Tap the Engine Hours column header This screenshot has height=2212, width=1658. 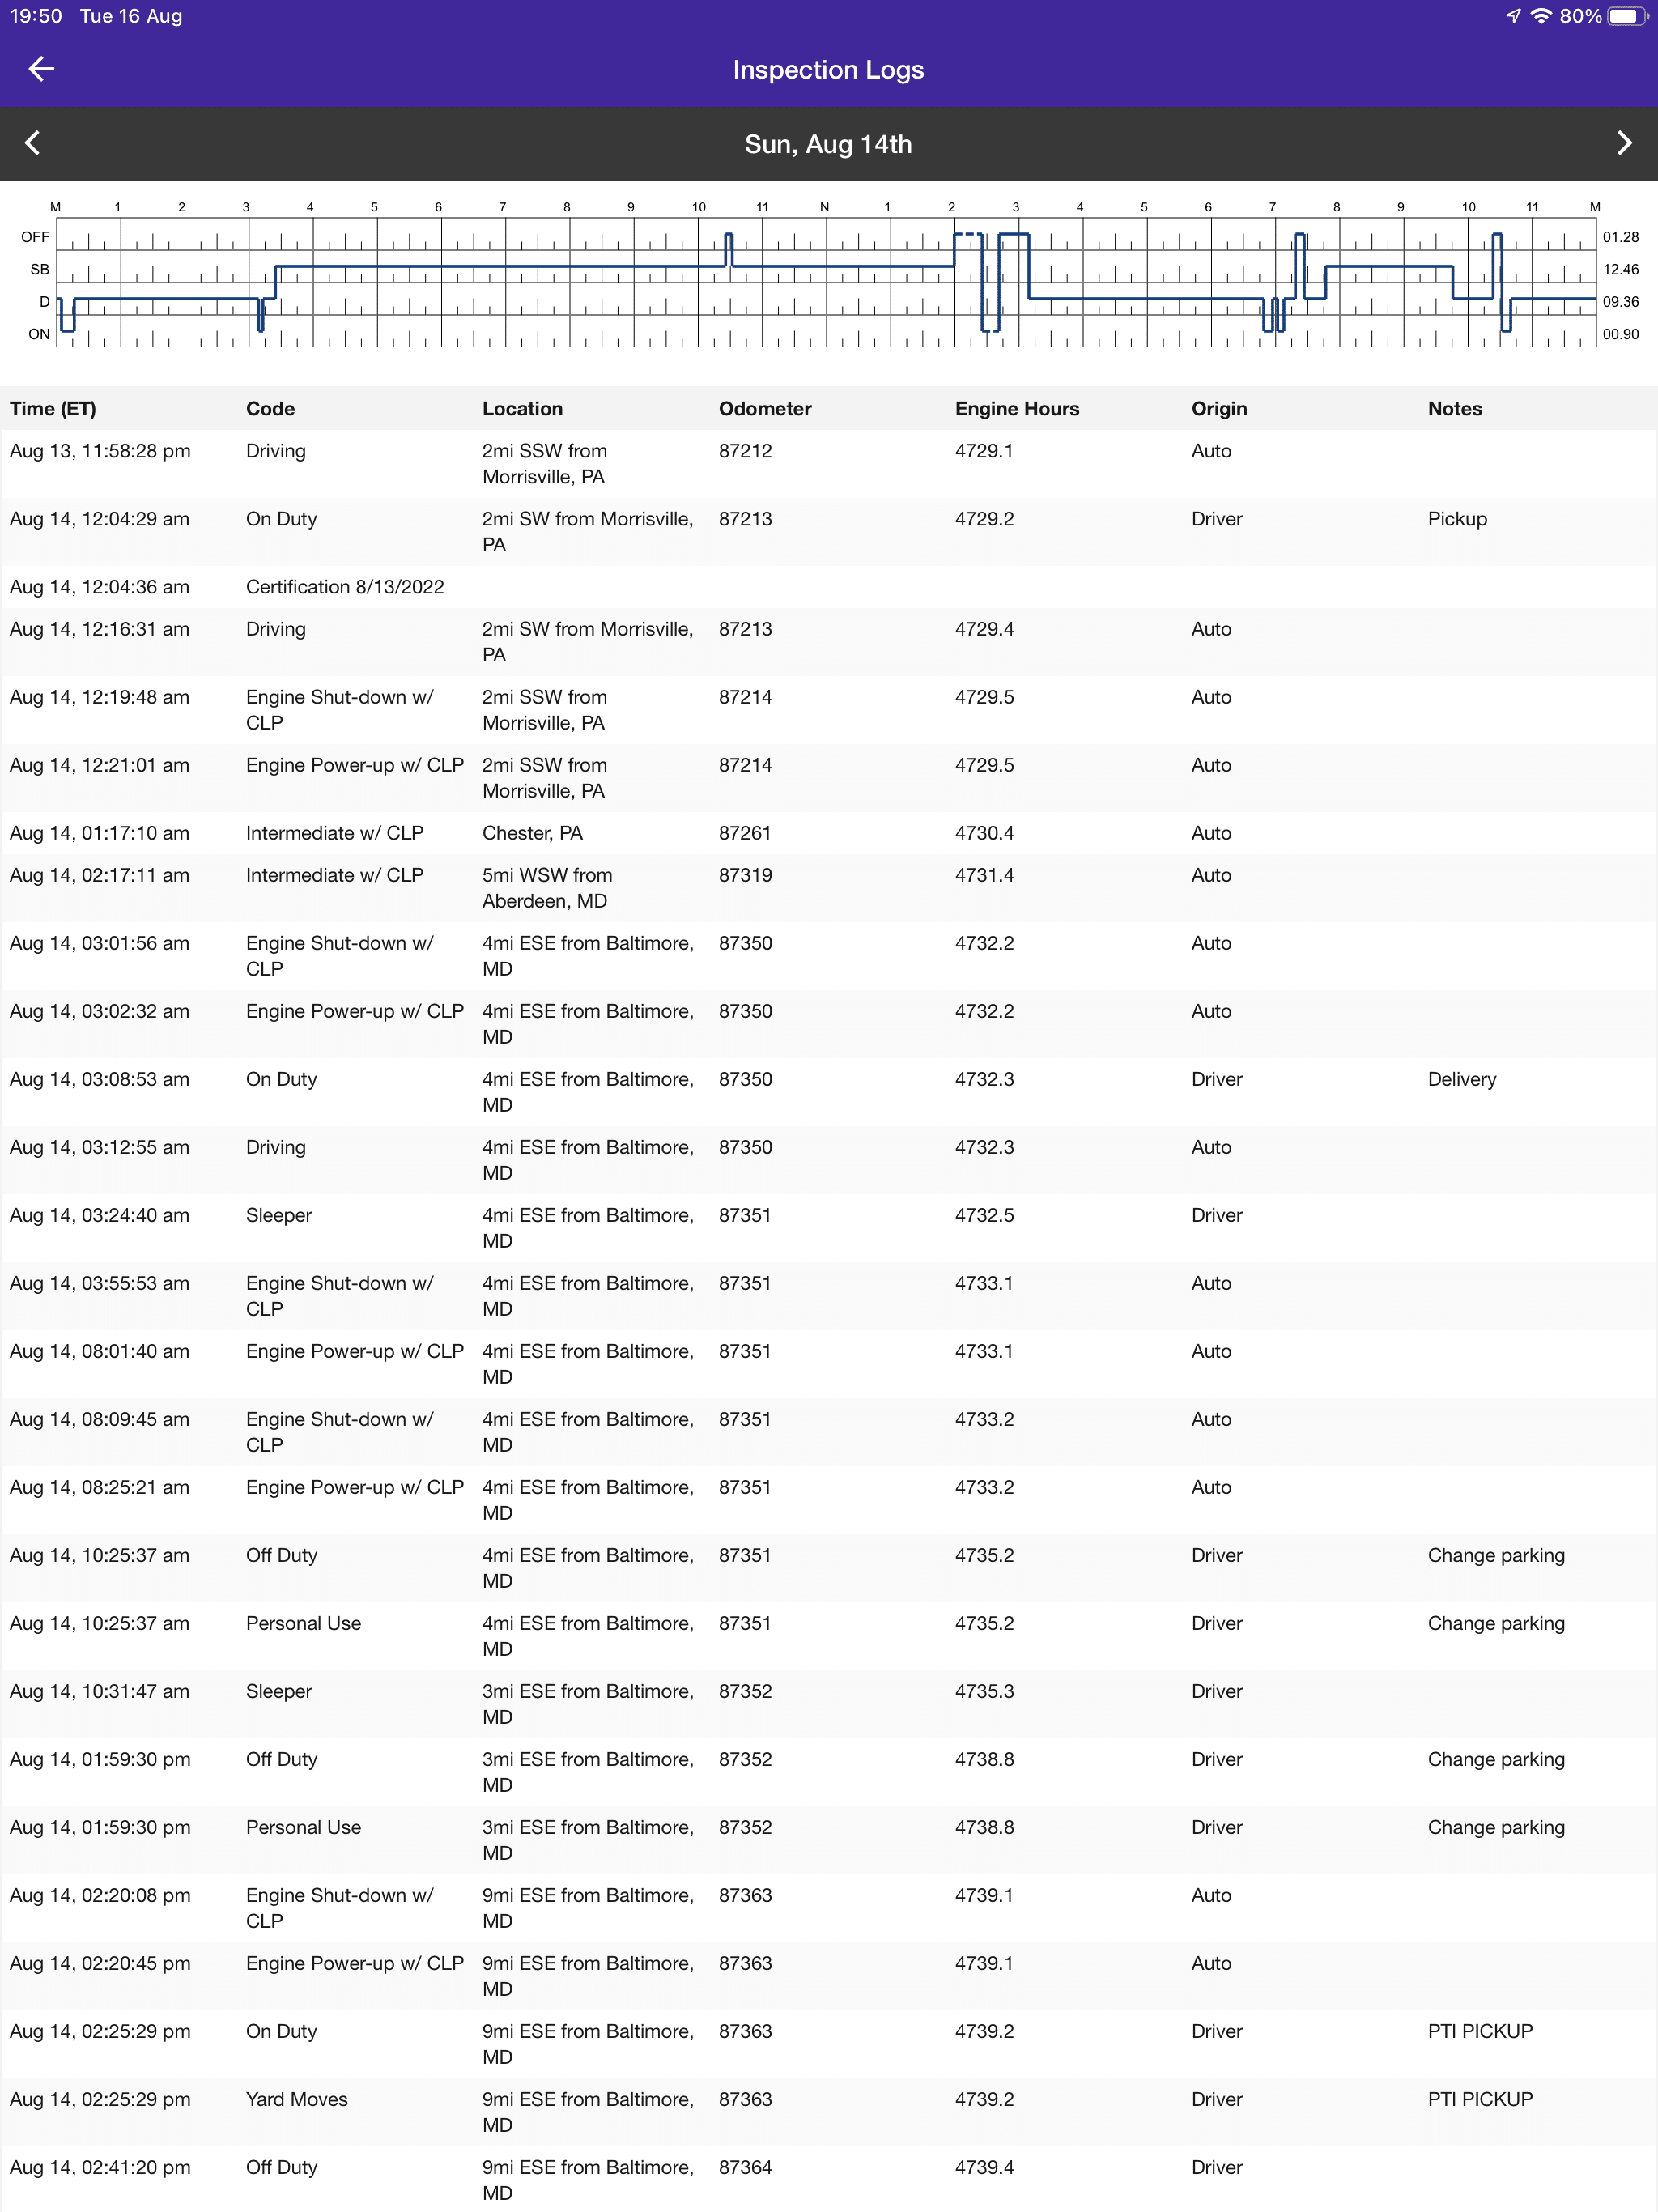pyautogui.click(x=1016, y=408)
